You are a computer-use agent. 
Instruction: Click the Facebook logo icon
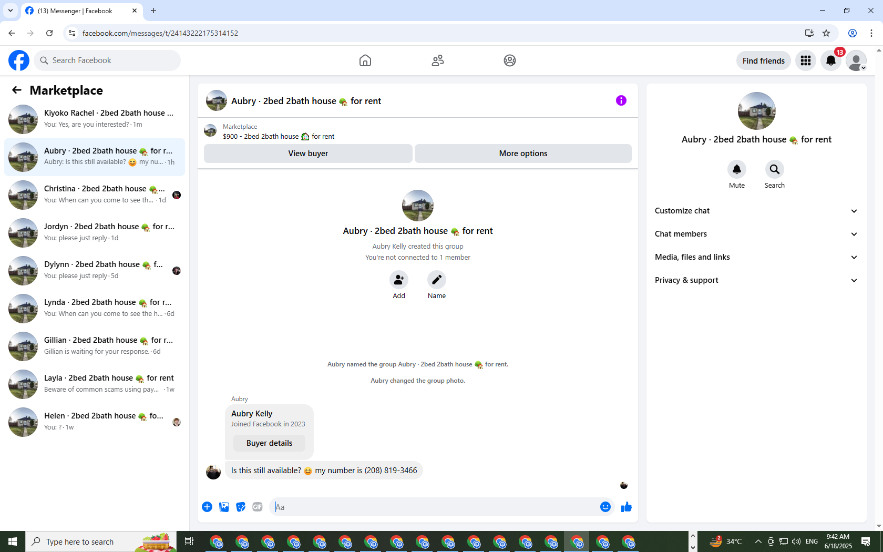point(19,60)
